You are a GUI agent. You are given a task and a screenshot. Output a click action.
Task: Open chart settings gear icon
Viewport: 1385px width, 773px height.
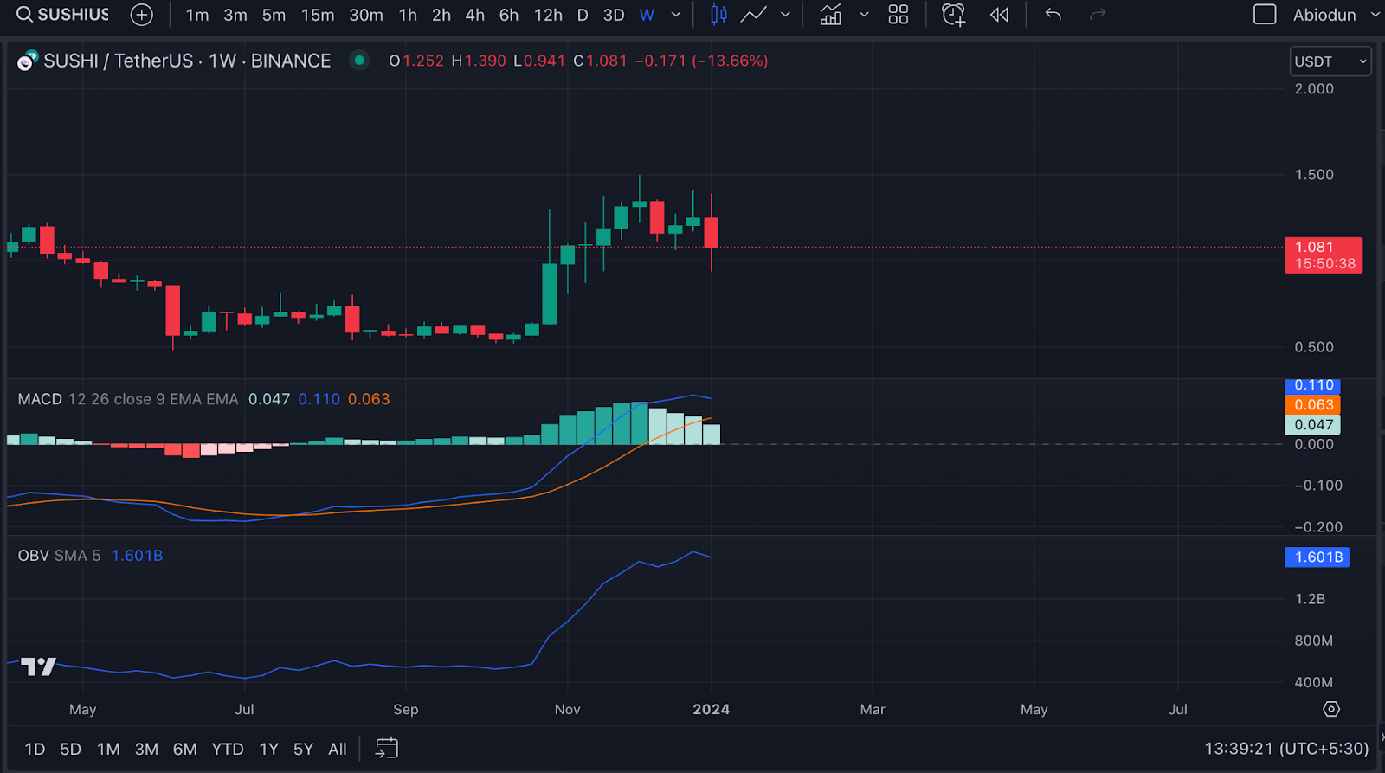click(x=1331, y=710)
